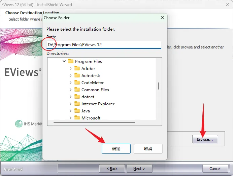
Task: Select the dotnet folder icon
Action: [x=77, y=97]
